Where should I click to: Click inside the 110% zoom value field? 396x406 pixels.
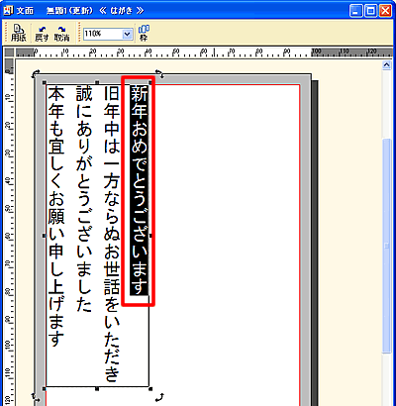pyautogui.click(x=103, y=34)
